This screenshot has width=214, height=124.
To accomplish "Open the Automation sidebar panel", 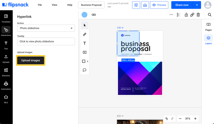I will click(x=6, y=85).
